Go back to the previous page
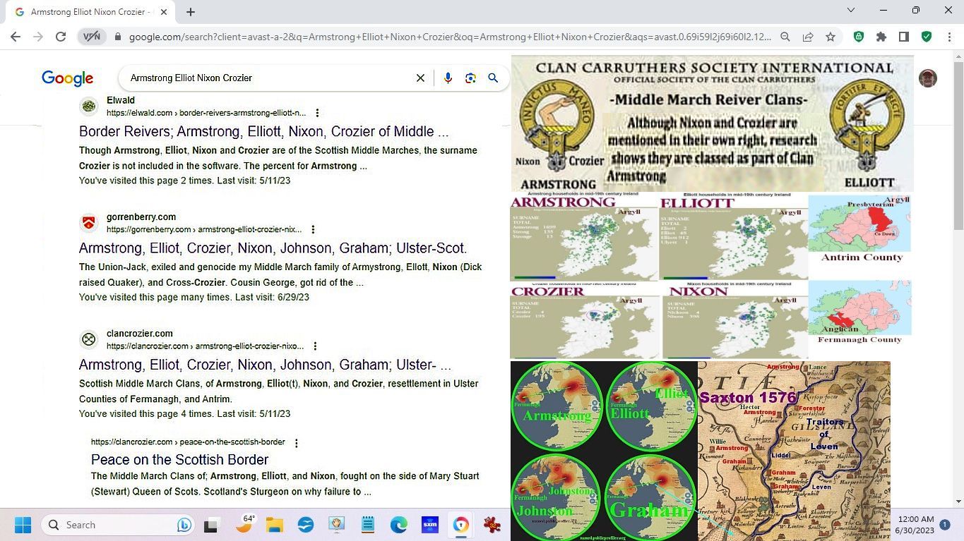This screenshot has height=541, width=964. point(16,37)
